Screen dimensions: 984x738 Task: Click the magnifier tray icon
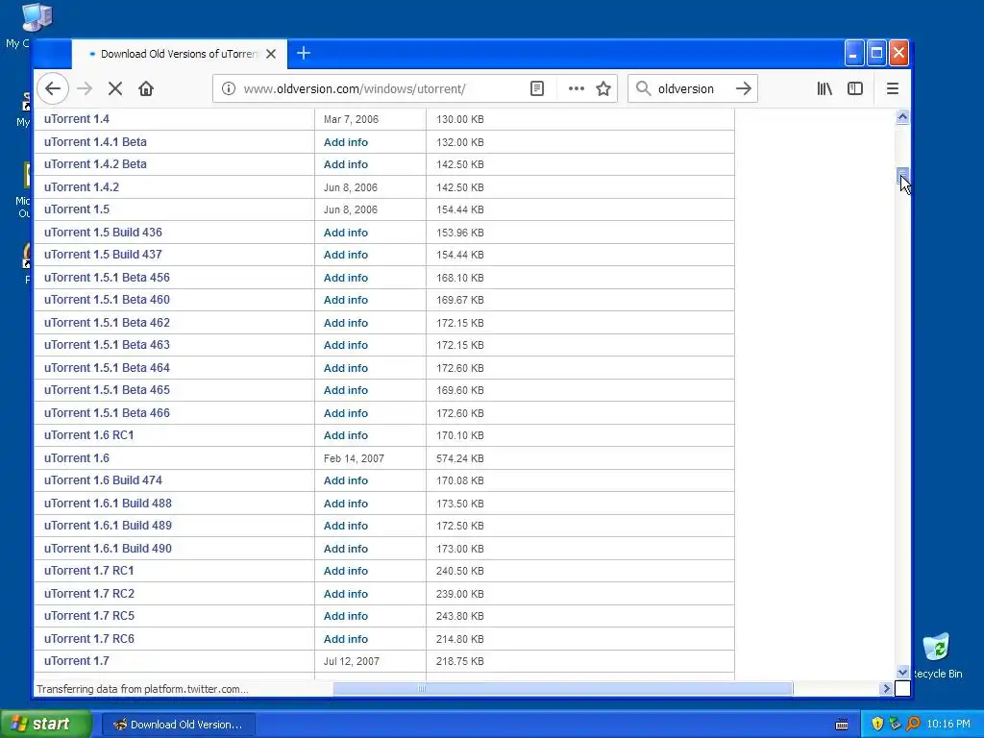pos(914,725)
